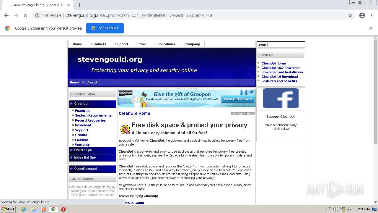Click the browser back arrow
This screenshot has height=213, width=378.
pyautogui.click(x=6, y=15)
